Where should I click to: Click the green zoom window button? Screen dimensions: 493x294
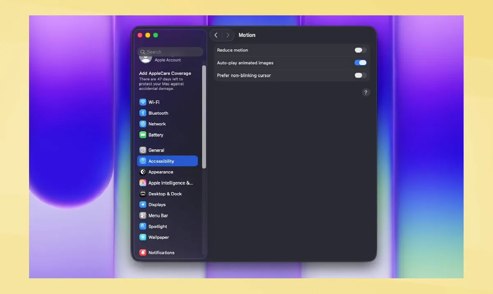tap(155, 35)
